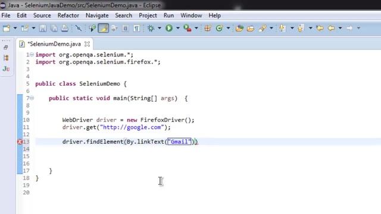The image size is (381, 214).
Task: Click the green Run button
Action: 169,28
